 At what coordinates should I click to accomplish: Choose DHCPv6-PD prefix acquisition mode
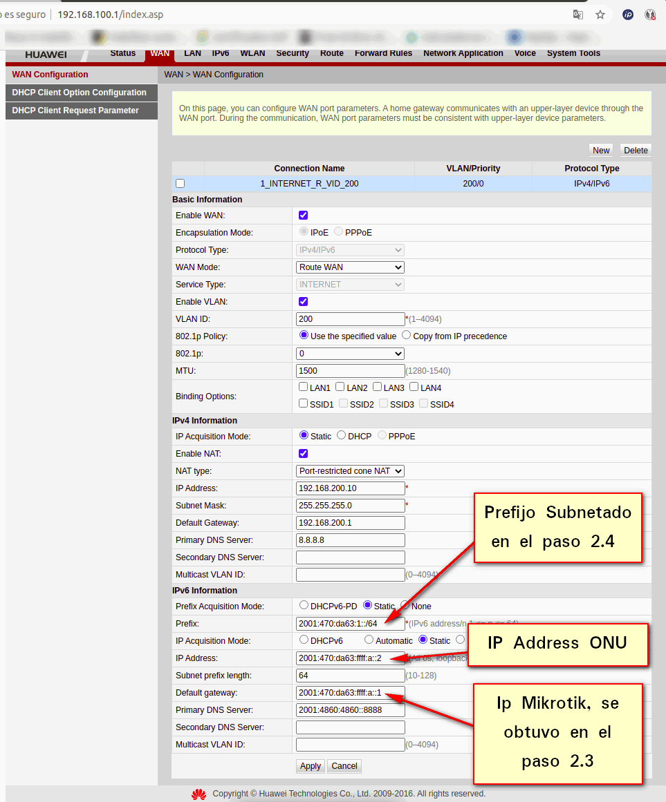click(304, 605)
